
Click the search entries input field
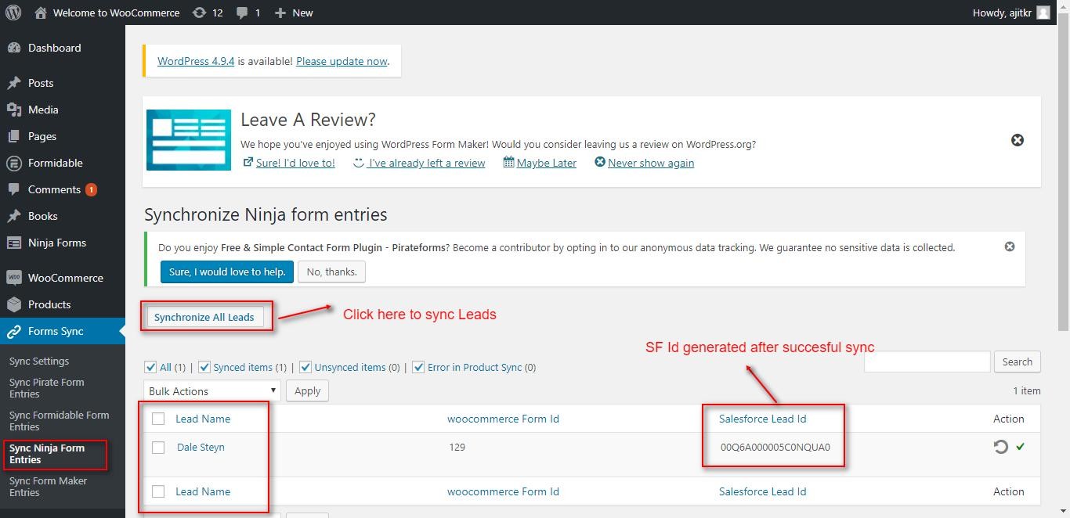coord(927,362)
